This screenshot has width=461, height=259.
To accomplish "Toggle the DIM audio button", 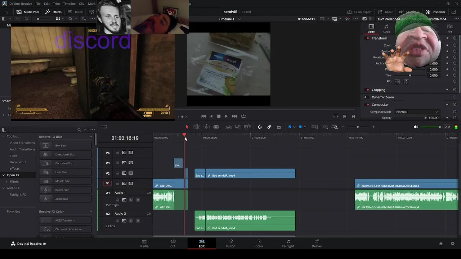I will tap(447, 127).
